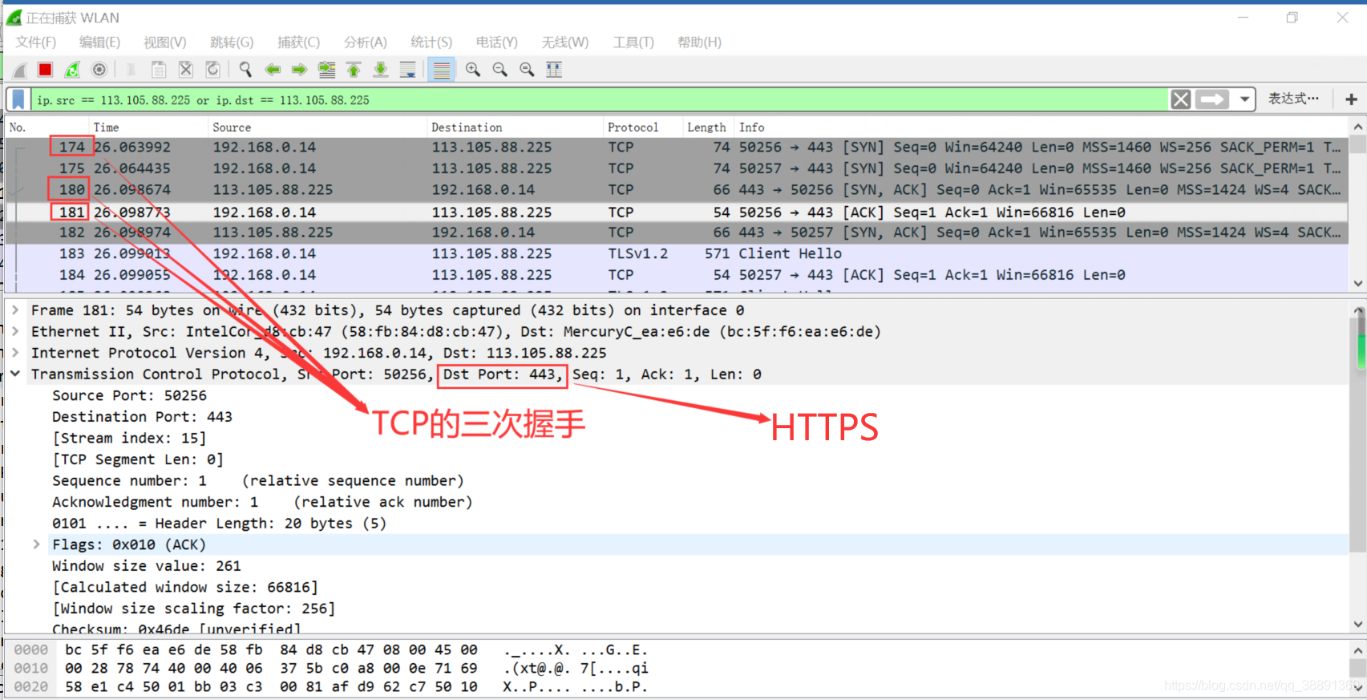Sort by the Info column header

click(x=1041, y=127)
